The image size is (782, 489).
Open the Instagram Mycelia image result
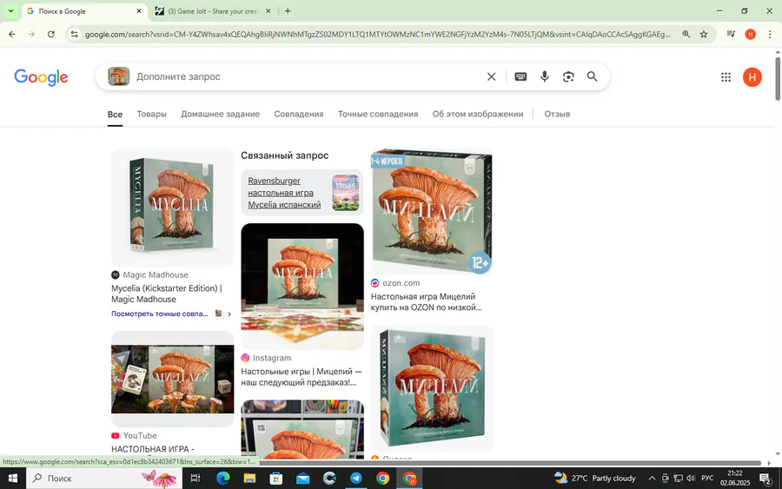click(302, 286)
